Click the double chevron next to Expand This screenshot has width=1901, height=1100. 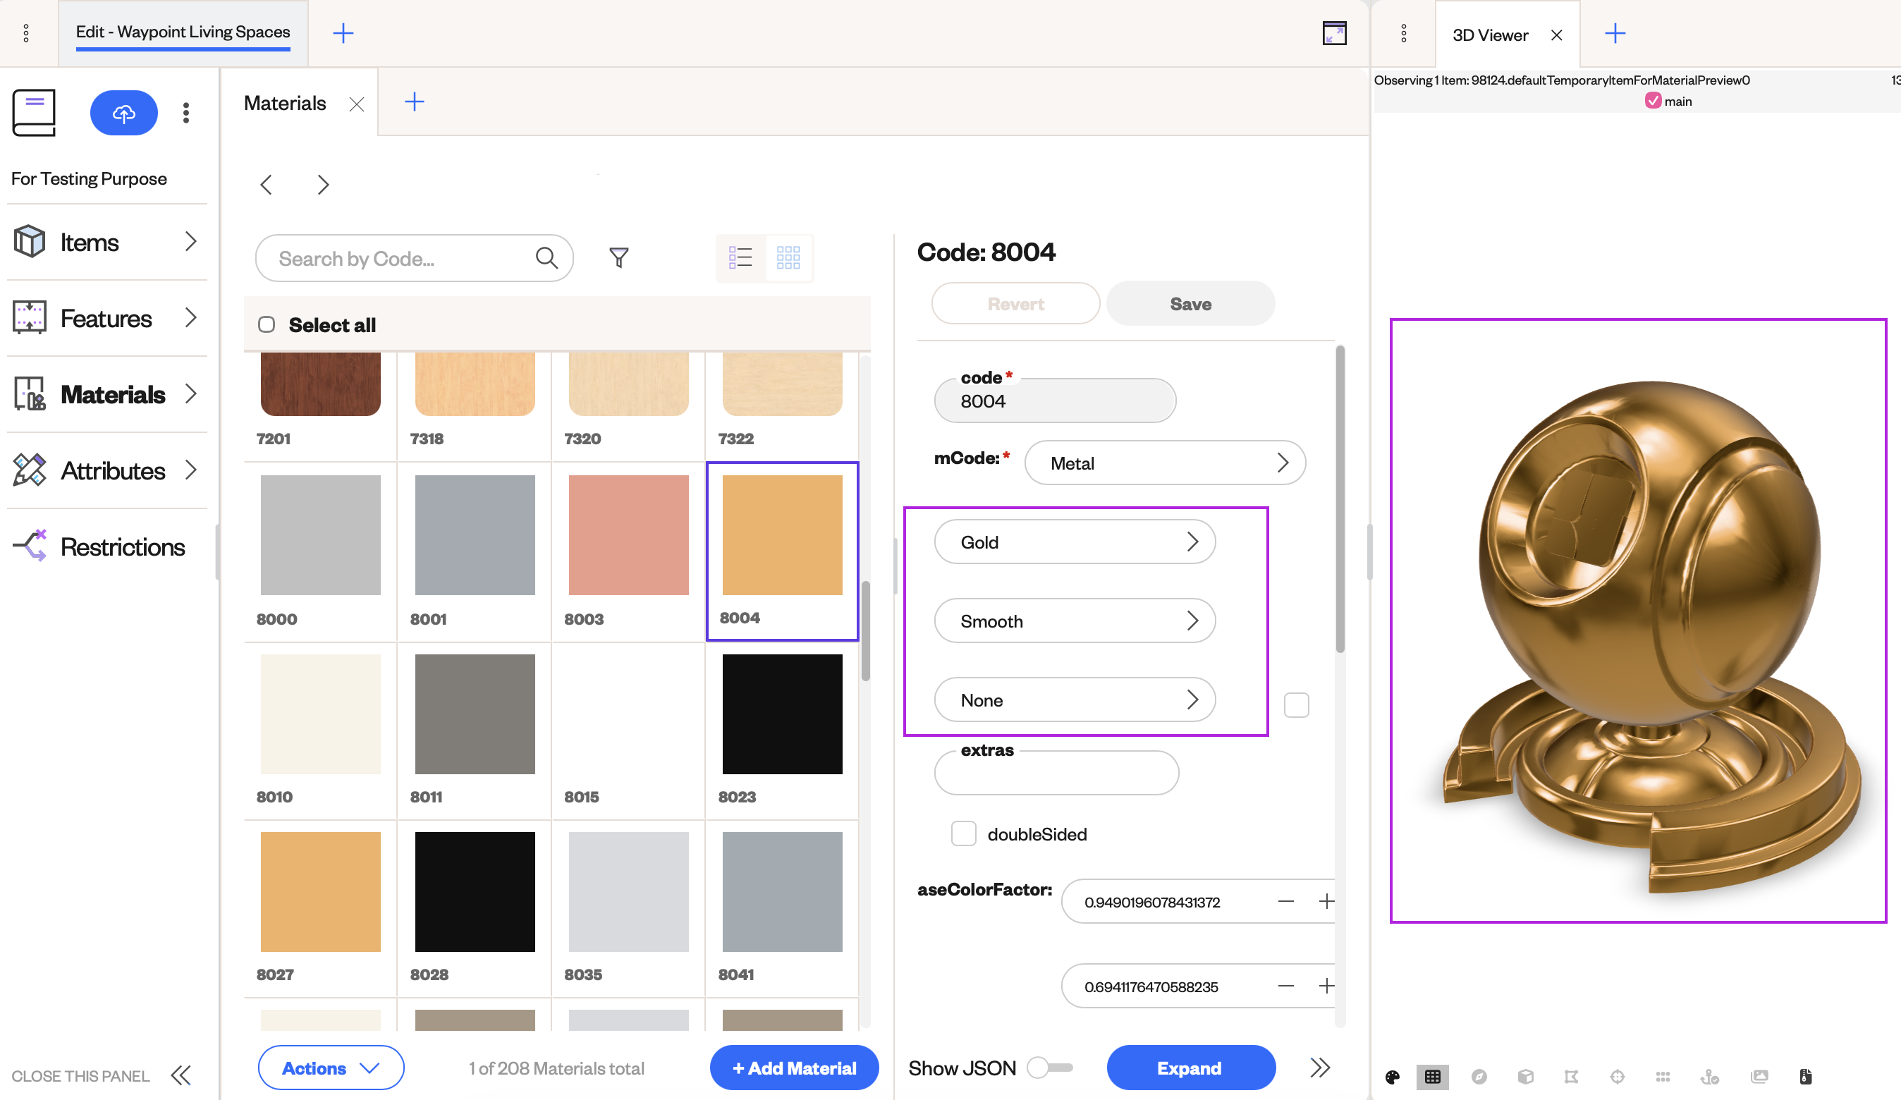[1319, 1068]
